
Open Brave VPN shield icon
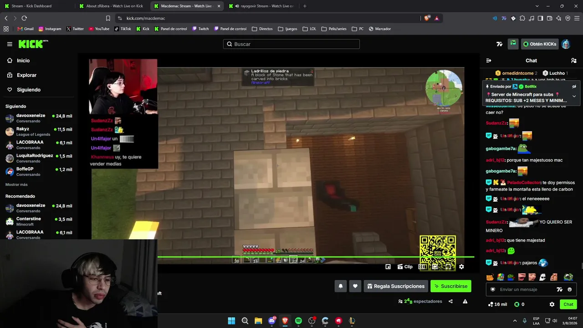(568, 18)
